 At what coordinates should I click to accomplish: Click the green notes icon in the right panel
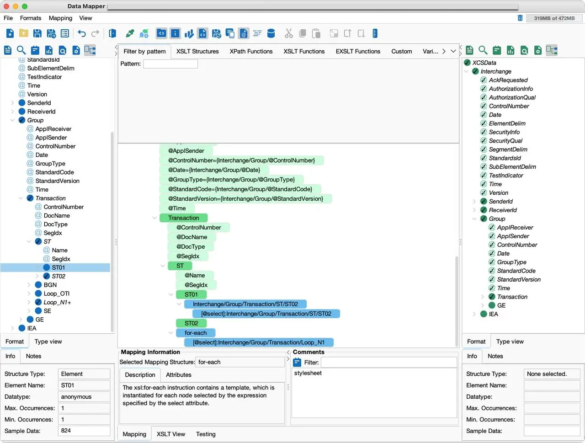(x=497, y=50)
